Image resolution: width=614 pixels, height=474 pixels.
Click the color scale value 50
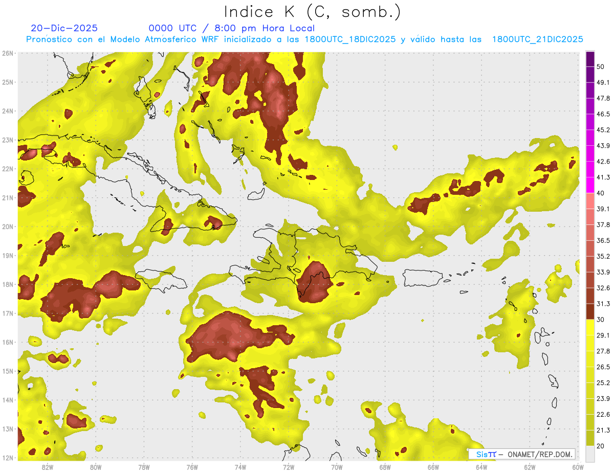[600, 66]
